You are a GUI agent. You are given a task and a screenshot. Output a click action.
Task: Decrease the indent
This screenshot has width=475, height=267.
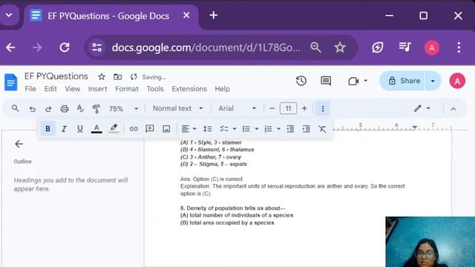tap(290, 129)
